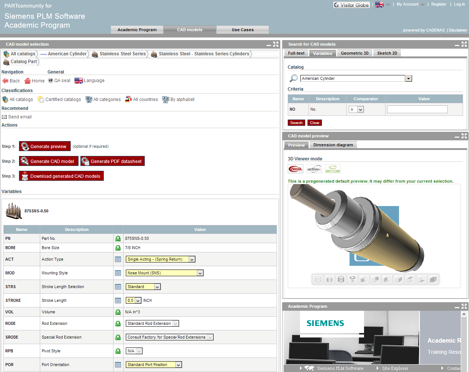Click the criteria Value input field

(417, 109)
